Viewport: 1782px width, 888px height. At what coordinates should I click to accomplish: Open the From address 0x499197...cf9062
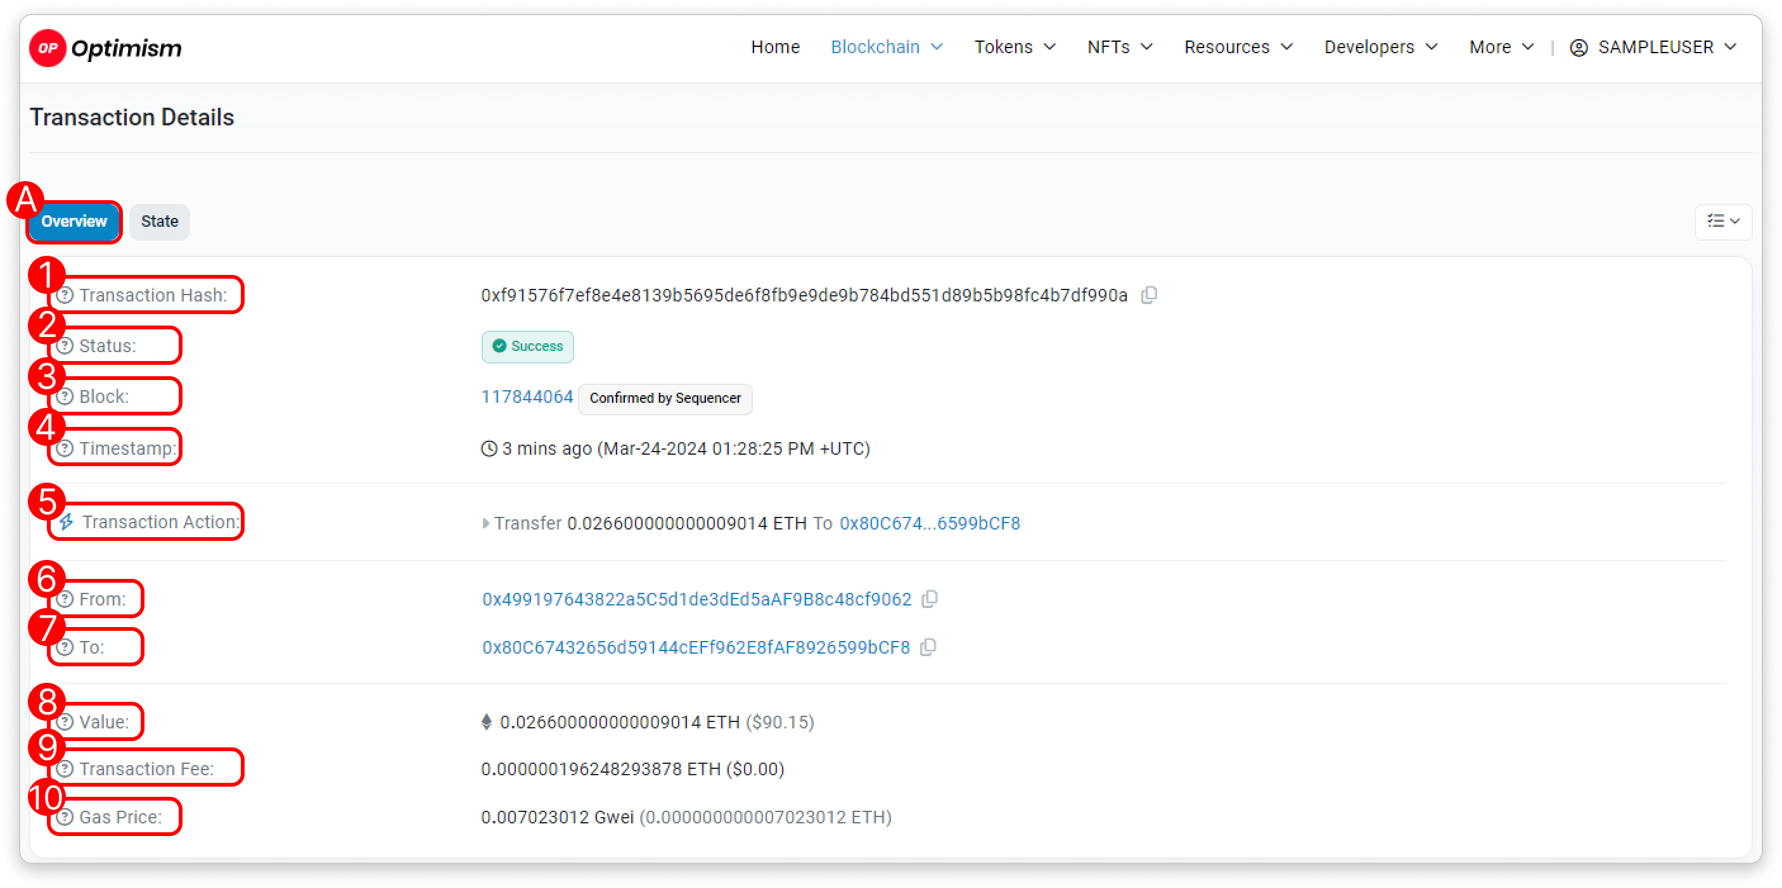(696, 599)
